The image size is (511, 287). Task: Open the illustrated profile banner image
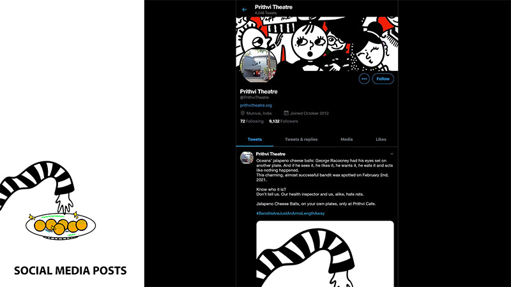click(x=317, y=44)
